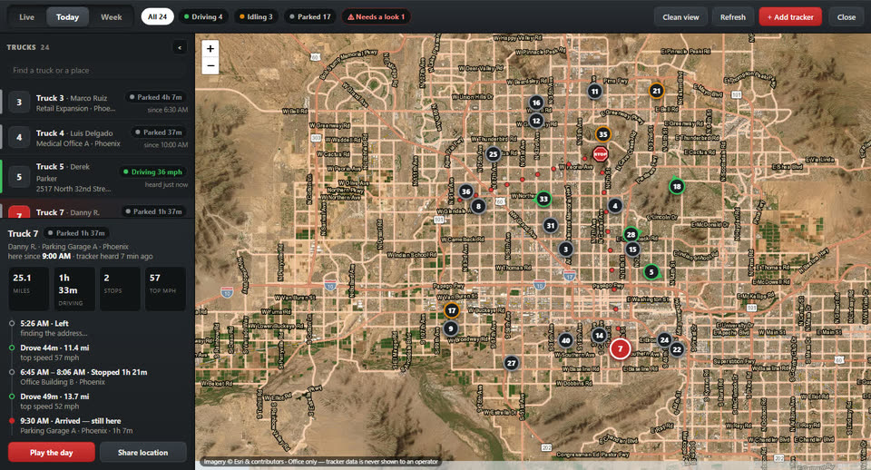This screenshot has width=871, height=470.
Task: Select truck 14 parked marker
Action: tap(599, 335)
